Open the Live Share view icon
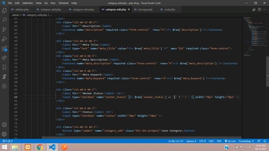The width and height of the screenshot is (269, 151). click(x=4, y=58)
